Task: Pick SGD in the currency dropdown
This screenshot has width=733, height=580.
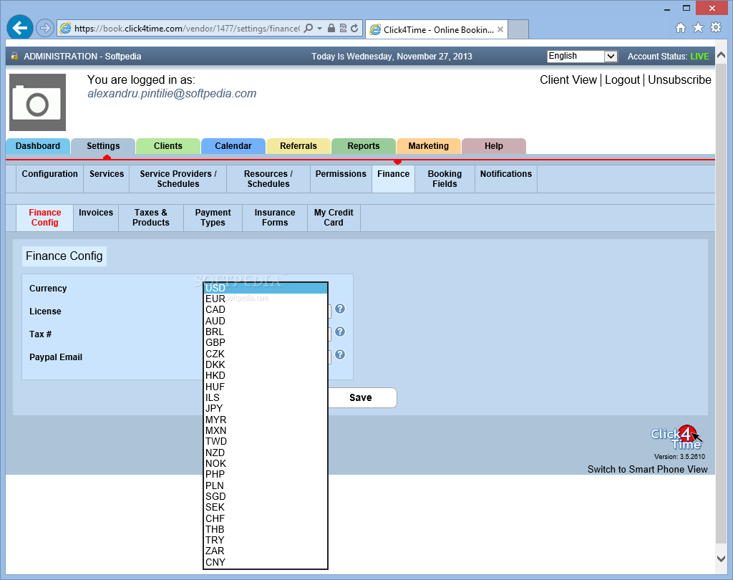Action: click(266, 496)
